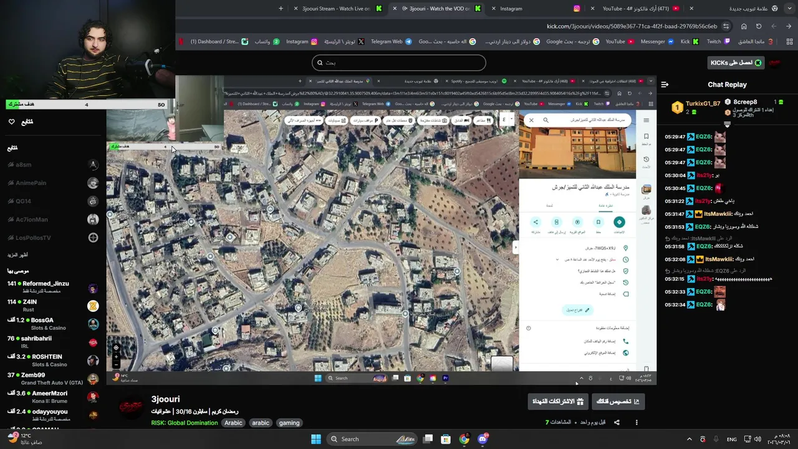
Task: Click the Windows taskbar Search box
Action: (372, 439)
